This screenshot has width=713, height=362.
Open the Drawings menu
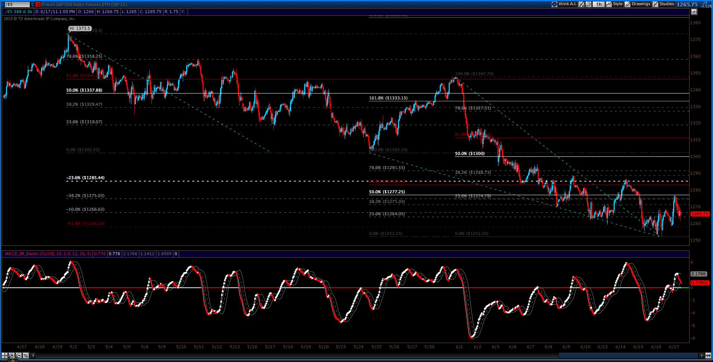pyautogui.click(x=641, y=4)
